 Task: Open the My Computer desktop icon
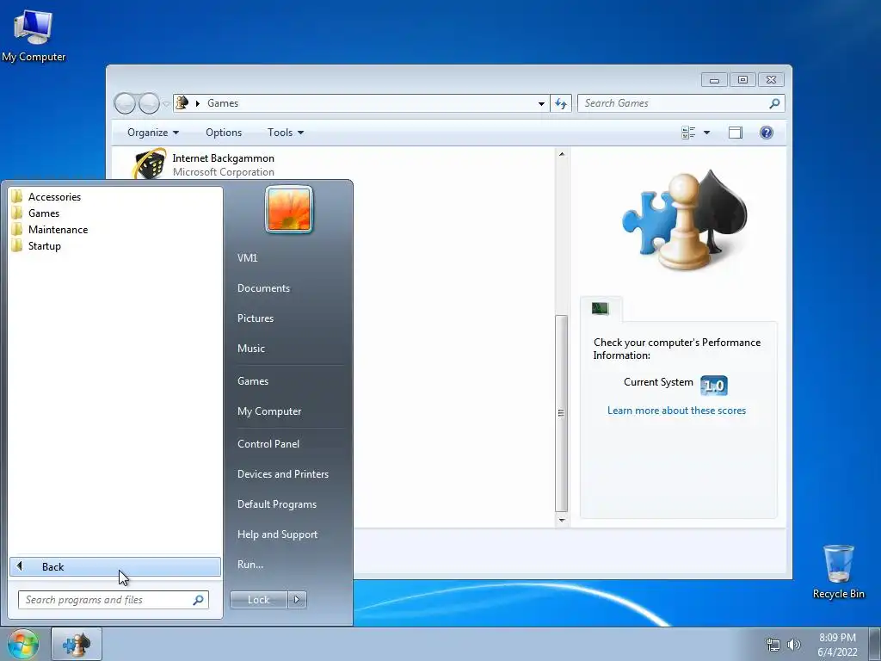[x=34, y=34]
